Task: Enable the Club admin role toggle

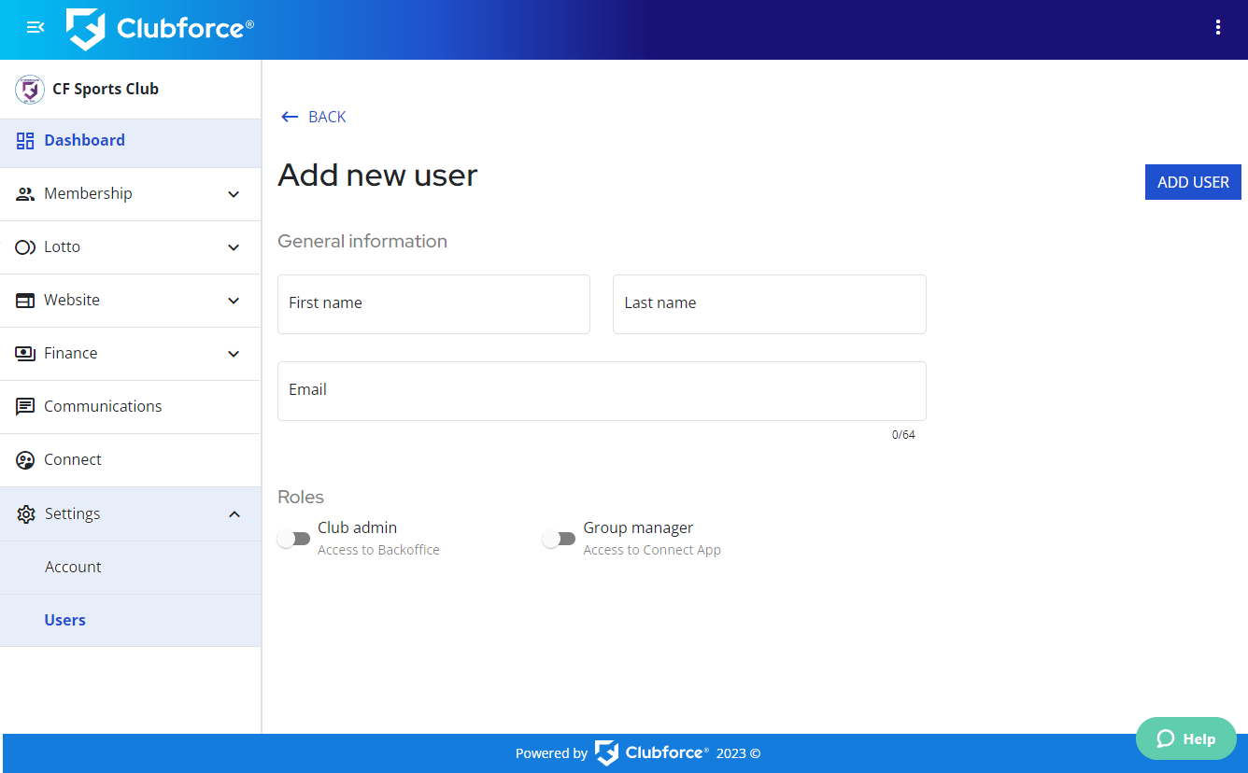Action: (294, 539)
